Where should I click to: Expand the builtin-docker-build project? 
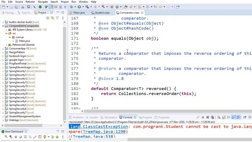[x=3, y=22]
